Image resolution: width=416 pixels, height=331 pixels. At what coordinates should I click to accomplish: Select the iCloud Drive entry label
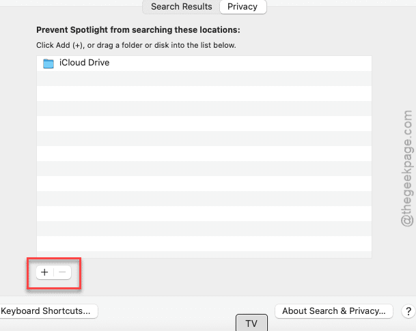(84, 63)
